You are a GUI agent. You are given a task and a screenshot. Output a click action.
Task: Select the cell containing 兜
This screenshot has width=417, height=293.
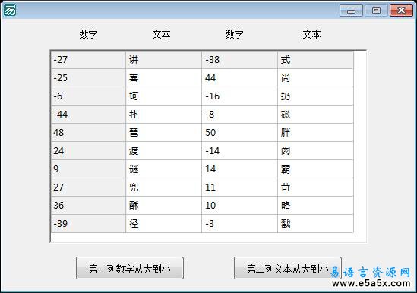click(x=163, y=187)
